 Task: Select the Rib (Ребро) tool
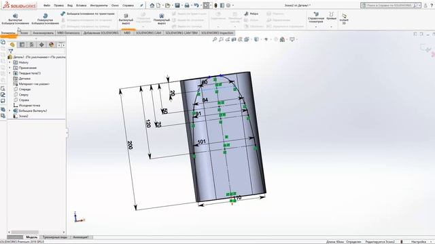251,14
